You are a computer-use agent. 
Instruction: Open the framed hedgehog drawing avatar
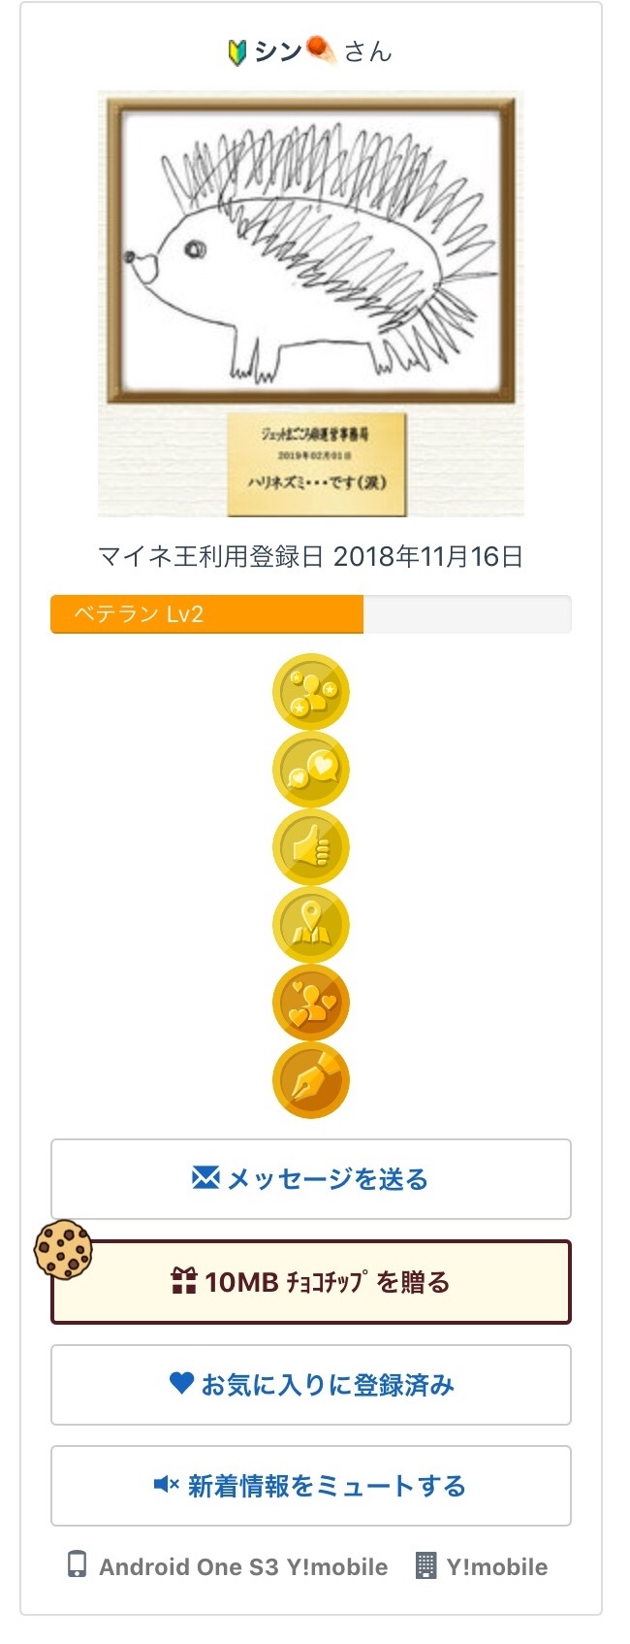[310, 303]
